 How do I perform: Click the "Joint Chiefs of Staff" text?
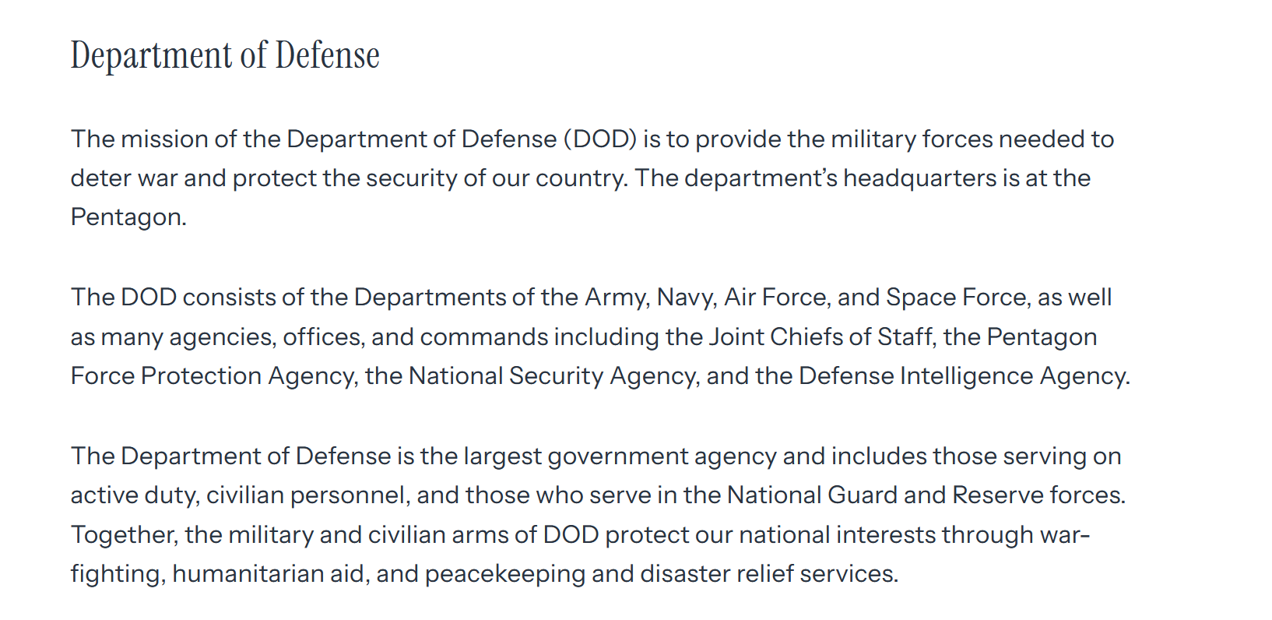[x=820, y=336]
